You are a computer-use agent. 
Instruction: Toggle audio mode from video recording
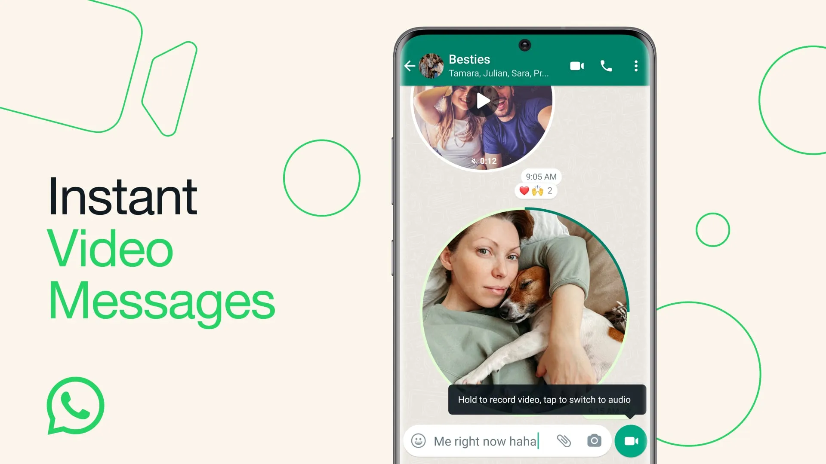(x=630, y=441)
